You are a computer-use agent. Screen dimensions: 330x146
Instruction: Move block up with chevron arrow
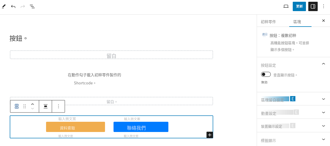click(32, 104)
